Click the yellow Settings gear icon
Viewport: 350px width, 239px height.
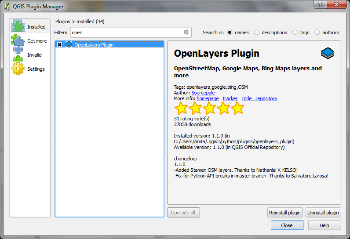tap(18, 69)
